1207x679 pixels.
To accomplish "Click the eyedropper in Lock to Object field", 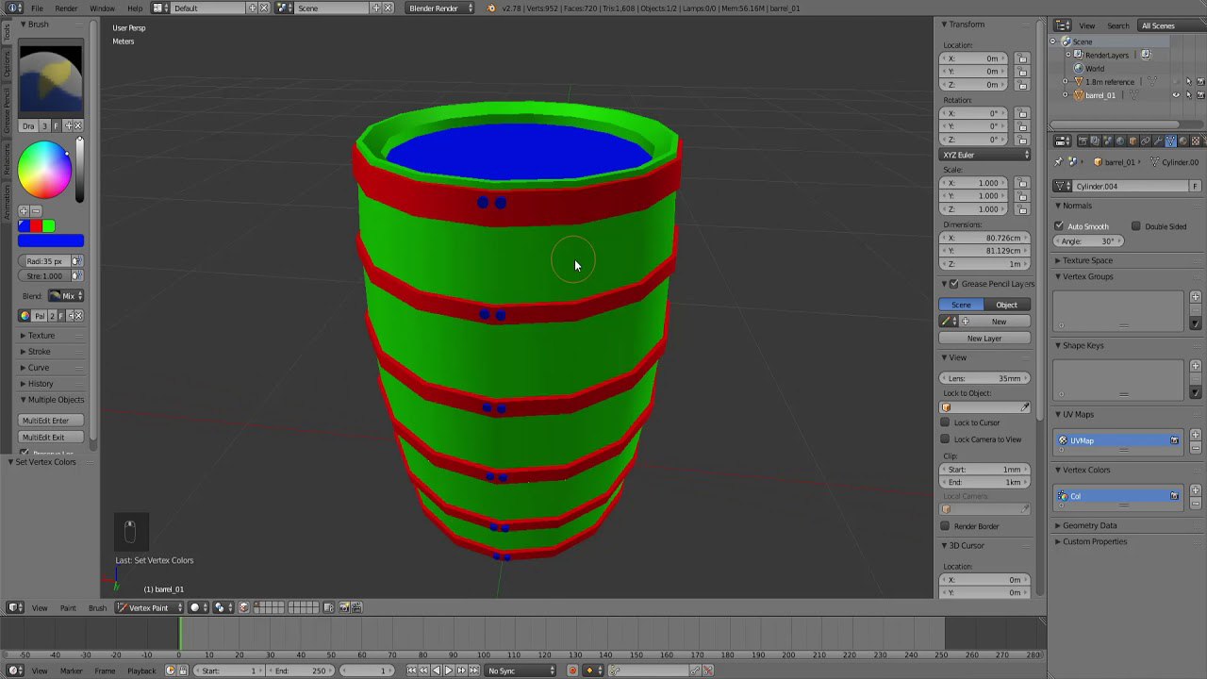I will coord(1025,407).
